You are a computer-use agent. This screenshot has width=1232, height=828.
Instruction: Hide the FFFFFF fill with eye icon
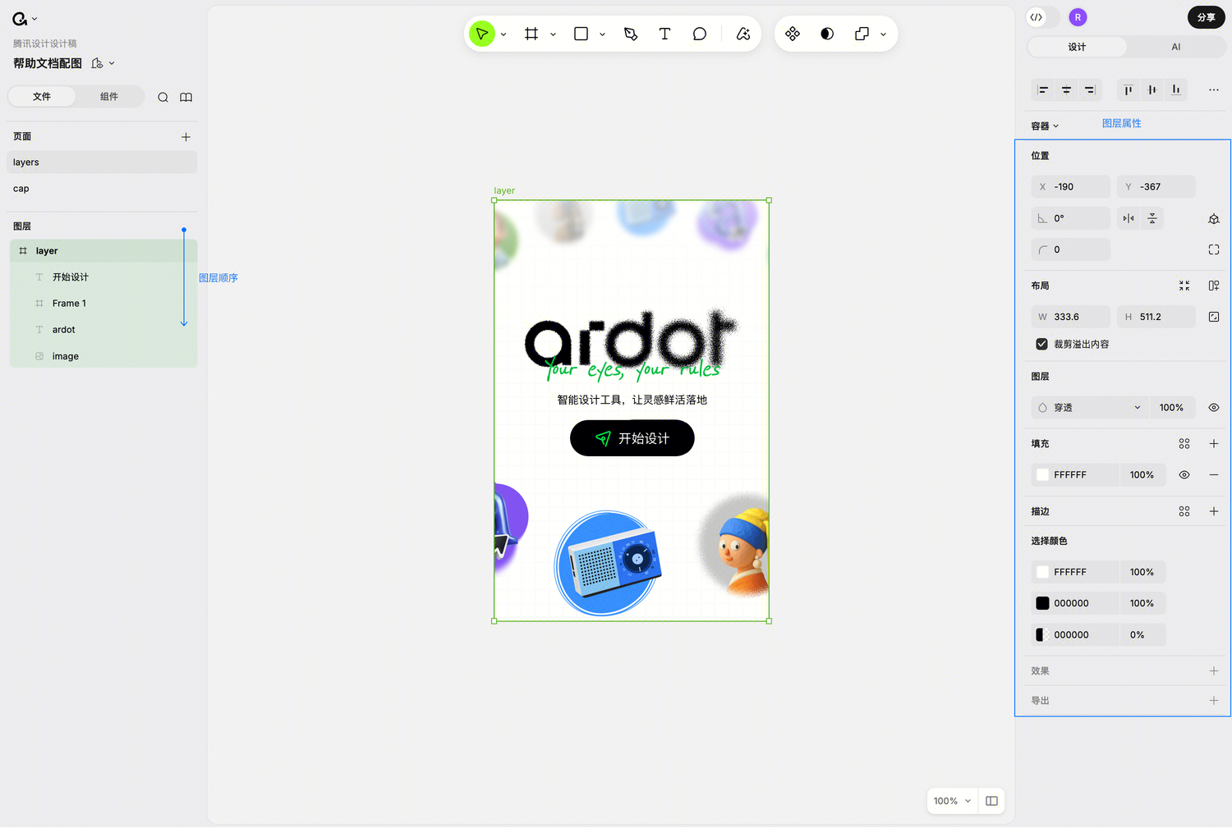tap(1184, 475)
